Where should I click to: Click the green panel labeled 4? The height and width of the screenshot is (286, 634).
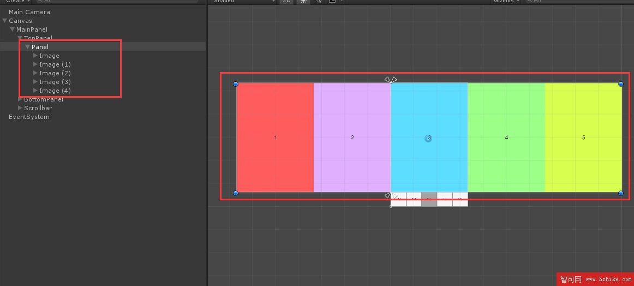[506, 138]
